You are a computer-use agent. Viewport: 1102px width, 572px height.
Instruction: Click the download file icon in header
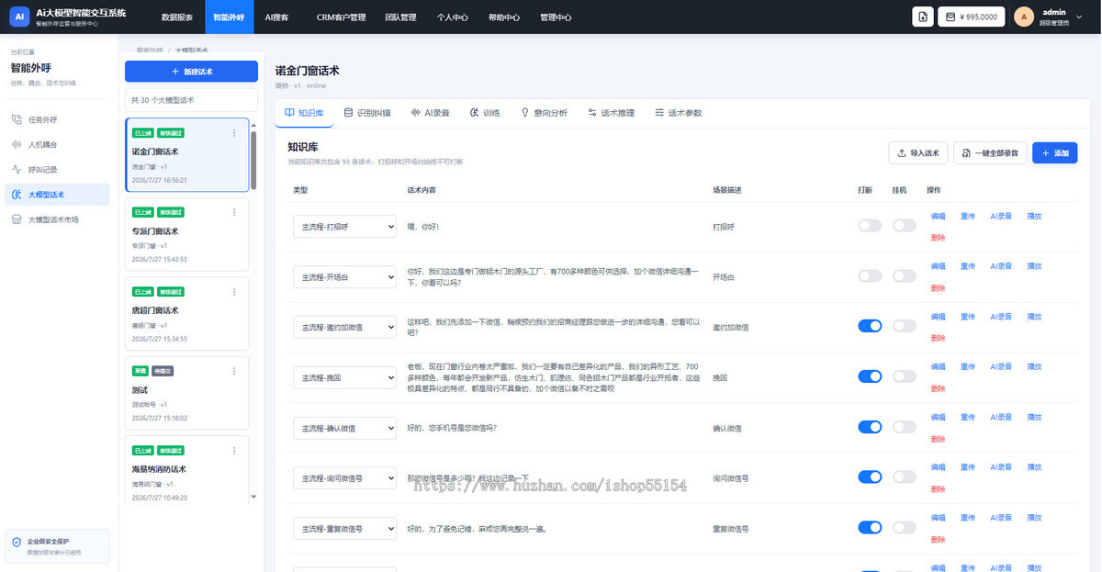pyautogui.click(x=923, y=17)
